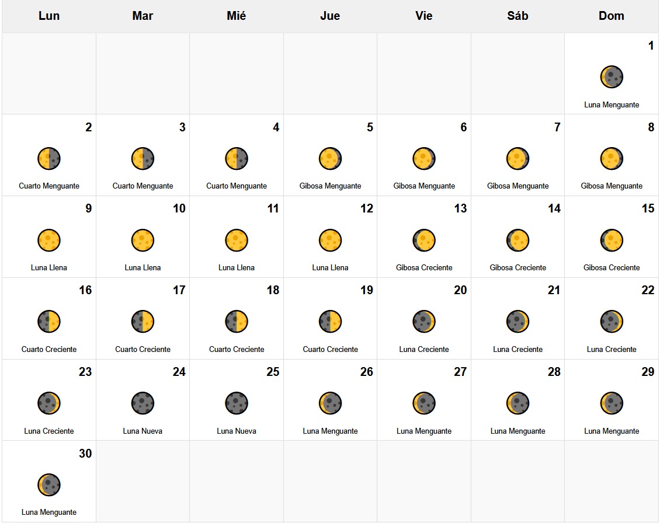Select the Luna Llena icon on day 9
This screenshot has width=660, height=523.
pos(49,240)
